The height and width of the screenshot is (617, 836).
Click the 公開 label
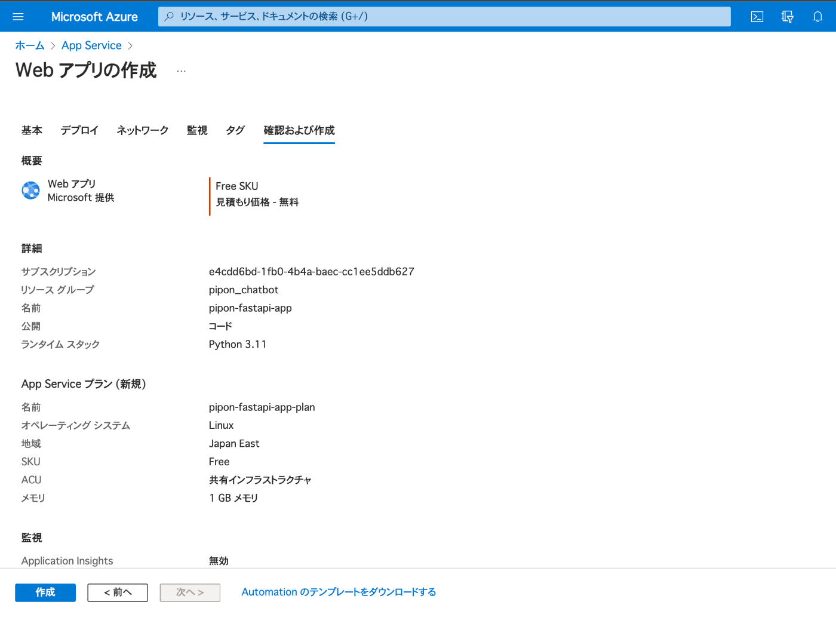point(31,326)
